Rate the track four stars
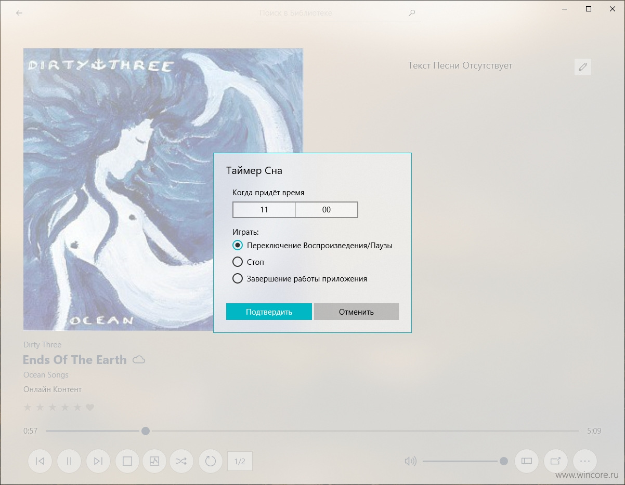This screenshot has height=485, width=625. point(65,408)
